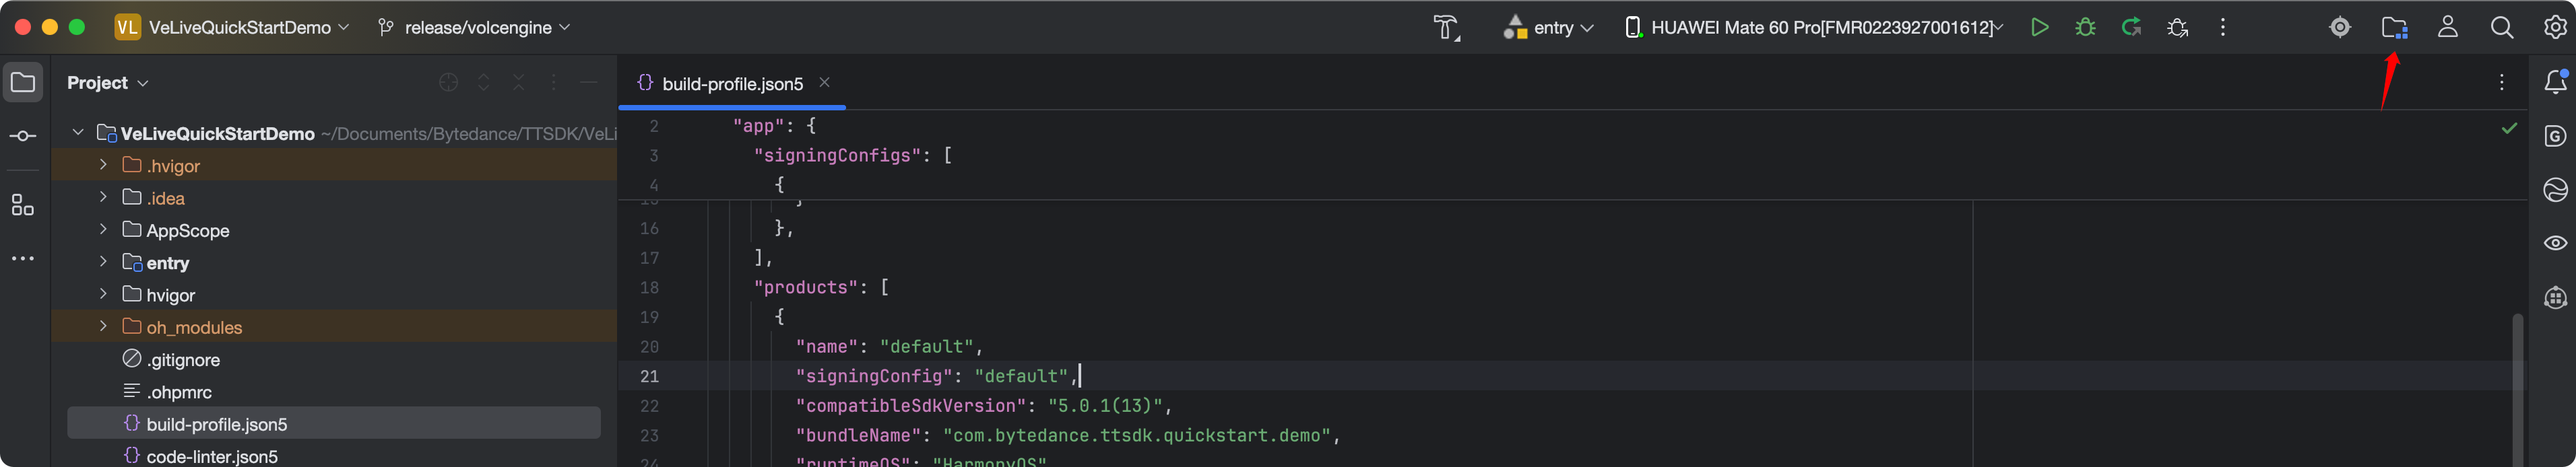Open settings gear in top bar

2555,28
